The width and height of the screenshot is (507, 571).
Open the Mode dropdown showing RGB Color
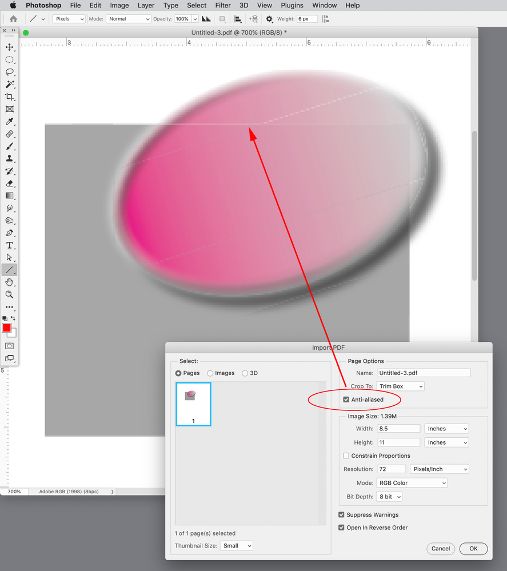412,482
